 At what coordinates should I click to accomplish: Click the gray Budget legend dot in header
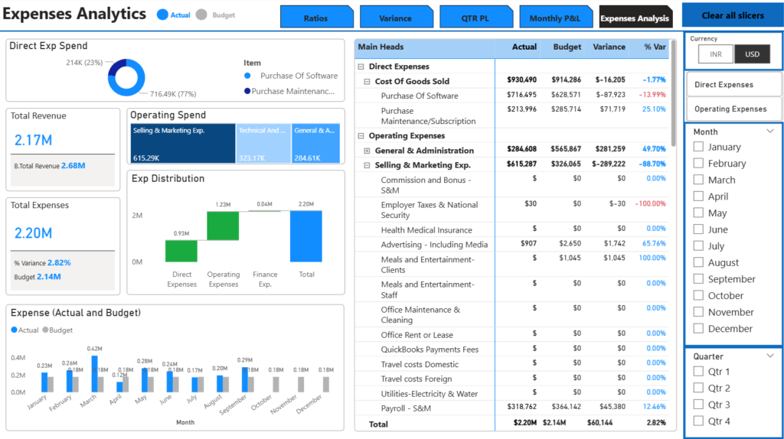pyautogui.click(x=201, y=15)
